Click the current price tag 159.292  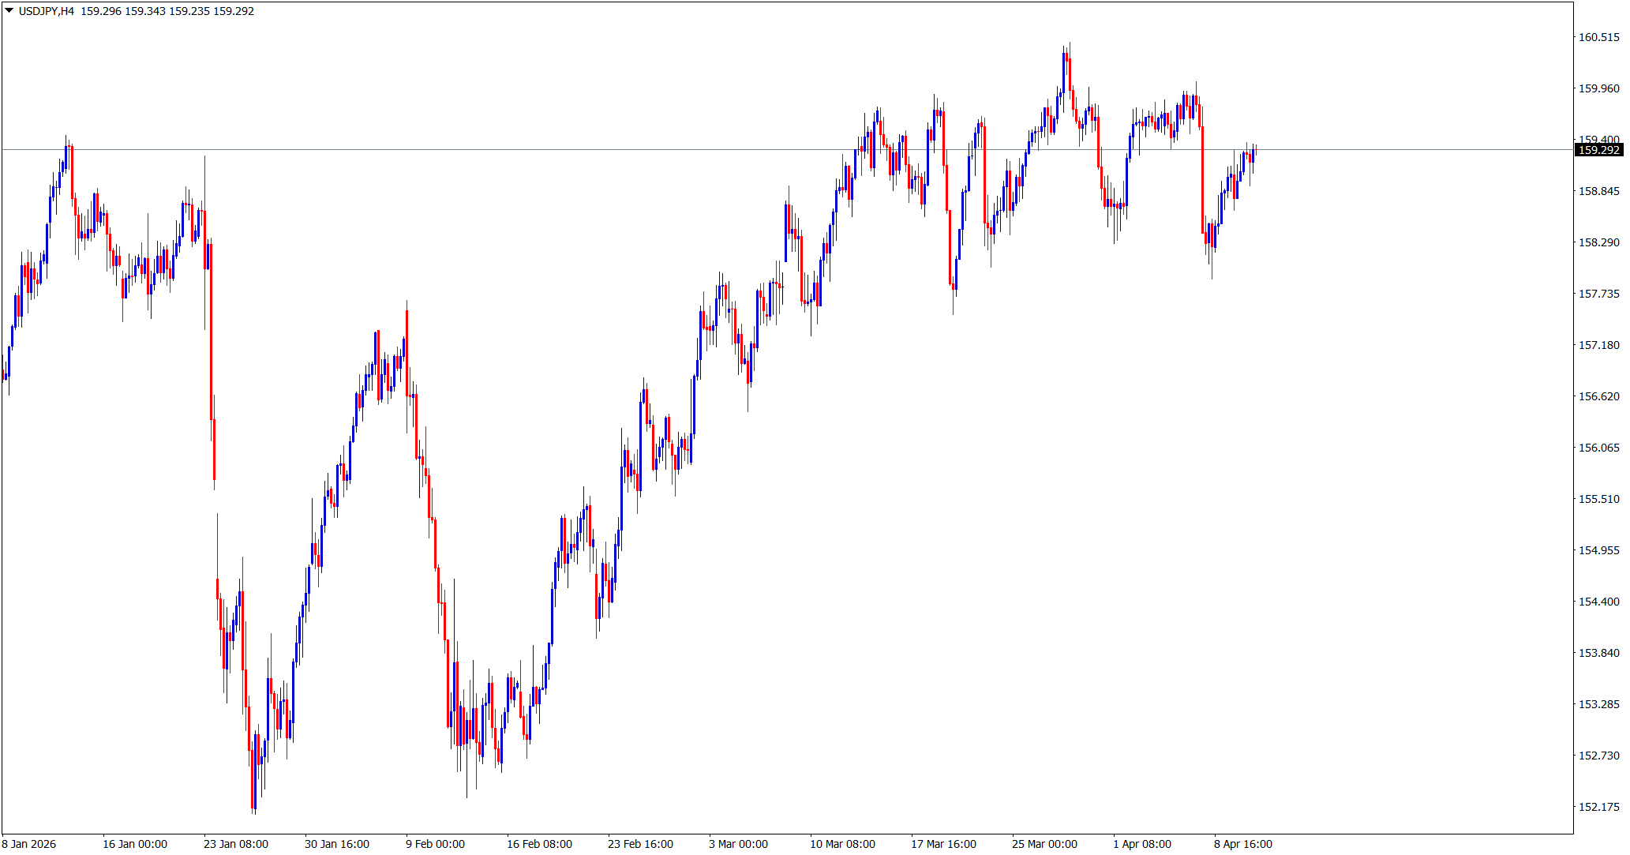[x=1598, y=150]
